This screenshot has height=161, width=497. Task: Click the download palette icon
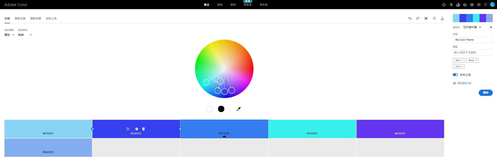442,18
